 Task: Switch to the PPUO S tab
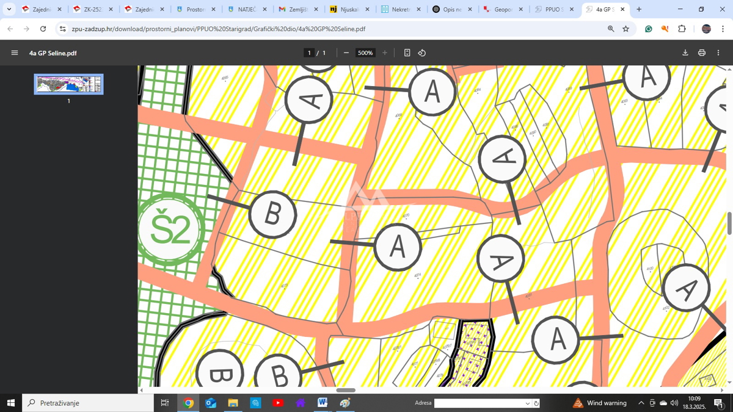pos(555,9)
